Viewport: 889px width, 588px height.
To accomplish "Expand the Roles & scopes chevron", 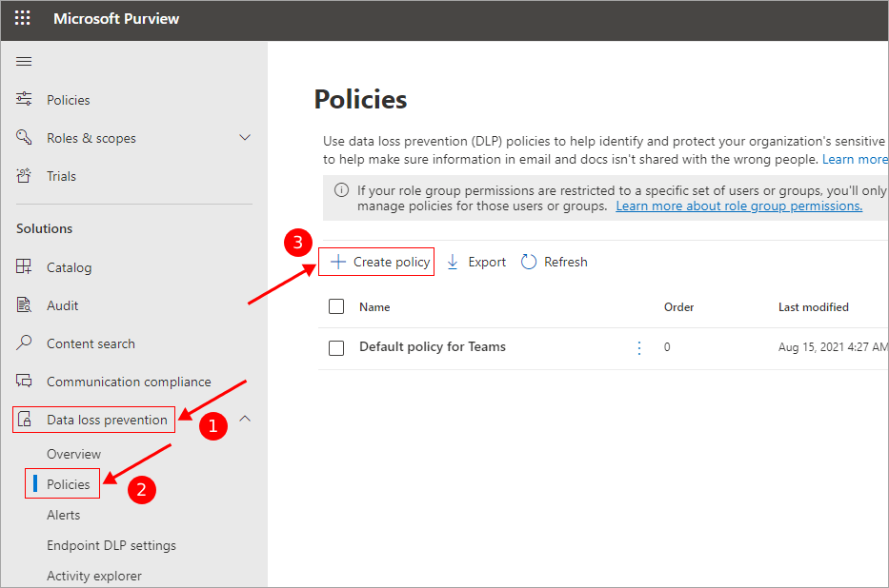I will coord(245,138).
